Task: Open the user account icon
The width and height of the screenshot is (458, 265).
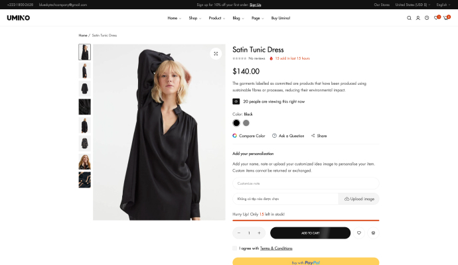Action: pos(418,18)
